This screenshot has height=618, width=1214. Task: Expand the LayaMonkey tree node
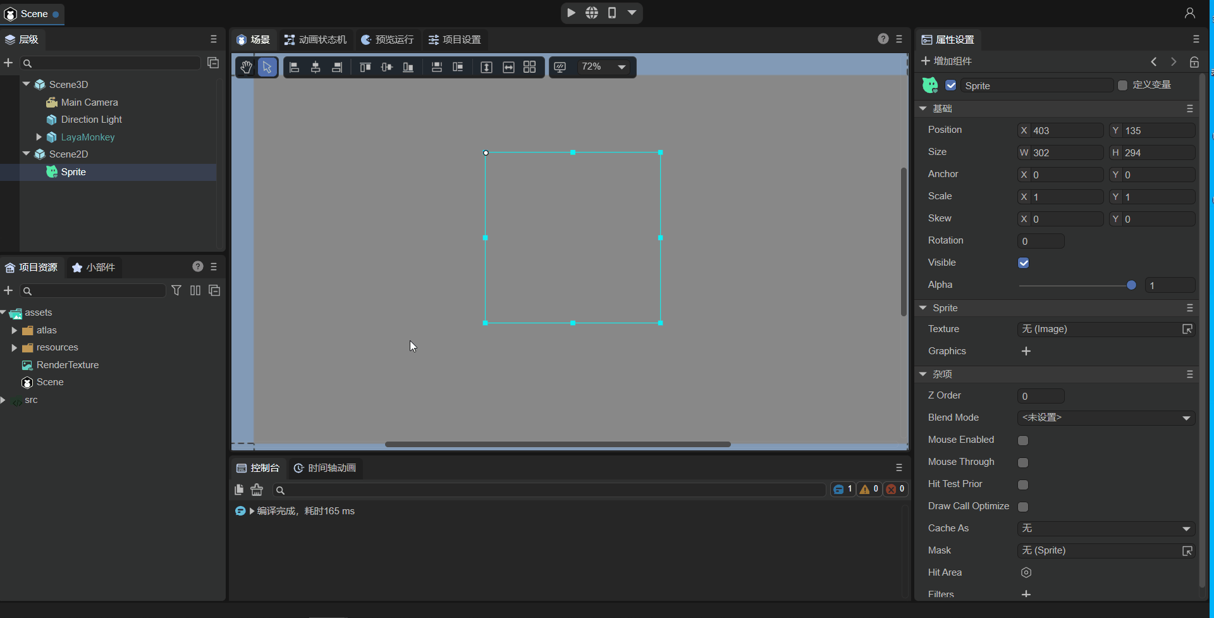click(x=39, y=137)
